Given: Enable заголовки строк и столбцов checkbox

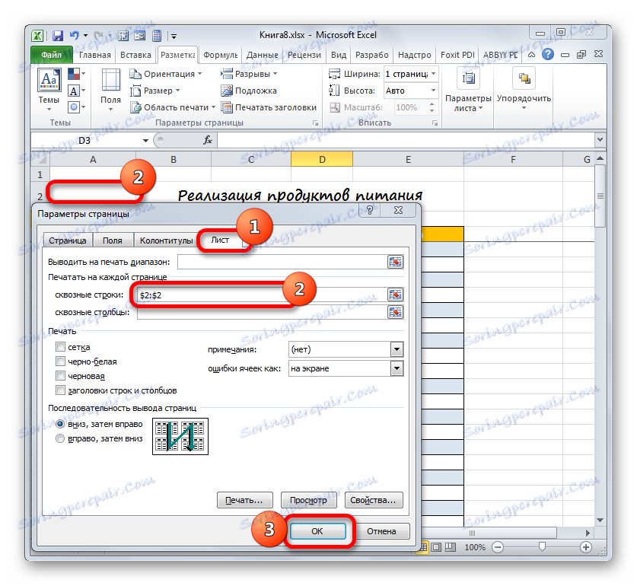Looking at the screenshot, I should click(60, 390).
